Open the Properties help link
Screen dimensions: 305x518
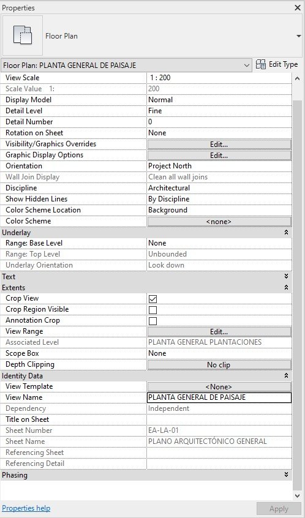26,508
